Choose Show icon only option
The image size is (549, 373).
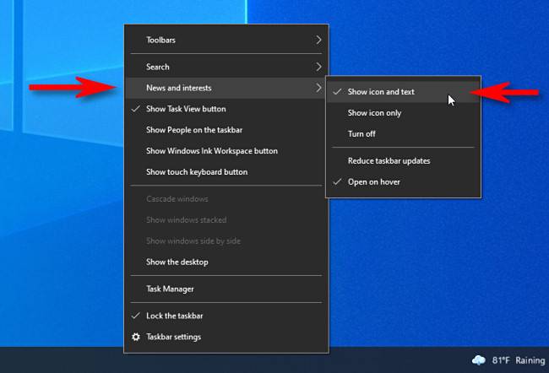pyautogui.click(x=374, y=112)
